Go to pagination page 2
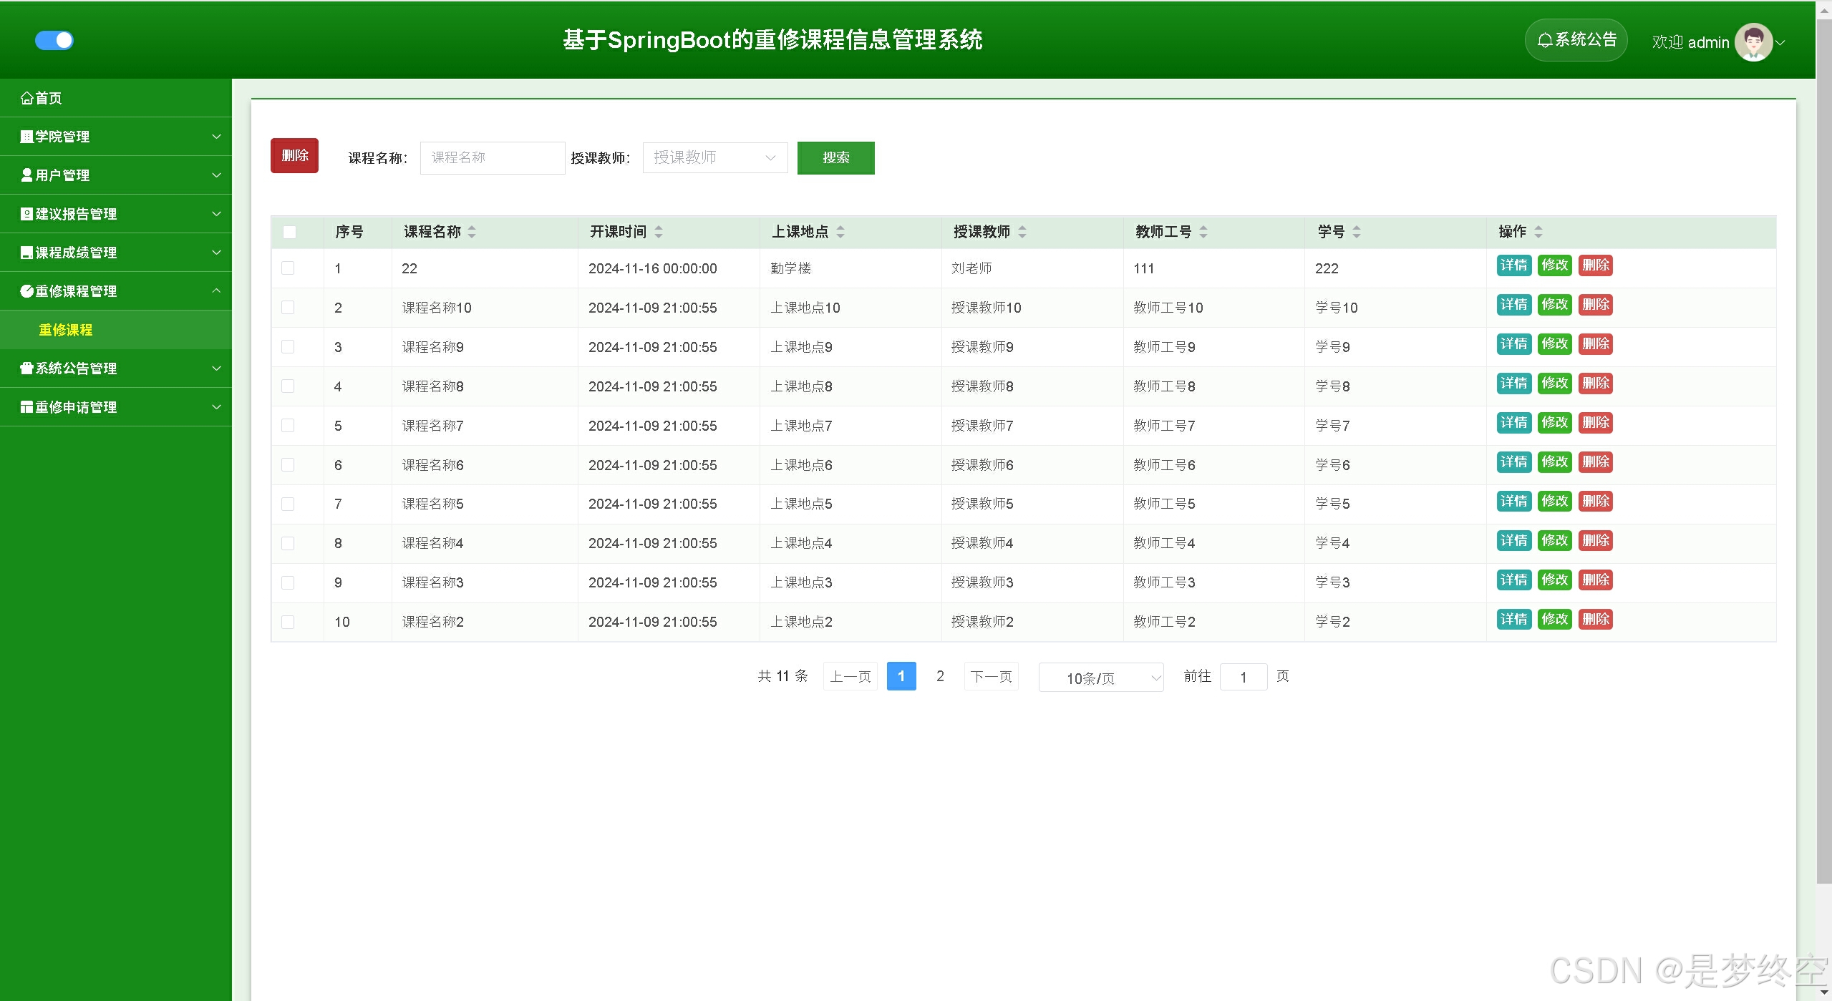 (x=940, y=676)
